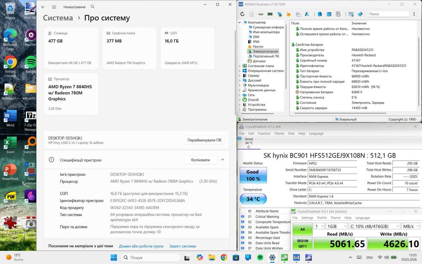This screenshot has width=422, height=264.
Task: Open CrystalDiskMark MB/s unit dropdown
Action: pos(411,226)
